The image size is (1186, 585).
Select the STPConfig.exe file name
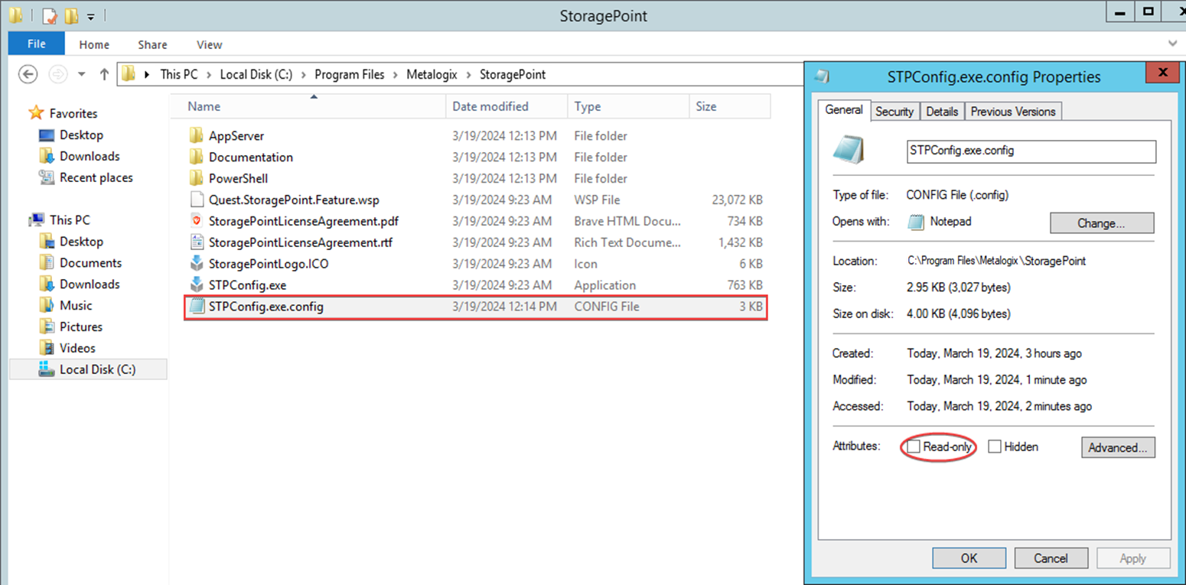pos(247,285)
